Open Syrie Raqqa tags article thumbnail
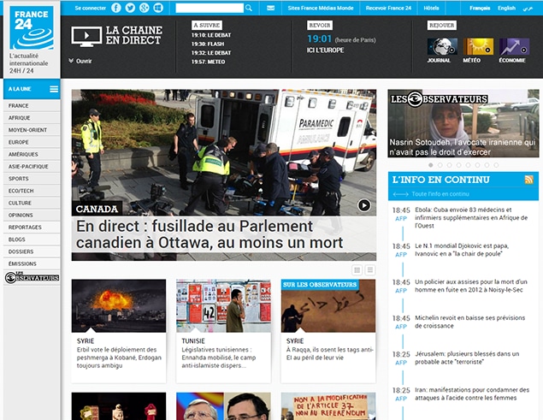This screenshot has width=543, height=420. 328,305
